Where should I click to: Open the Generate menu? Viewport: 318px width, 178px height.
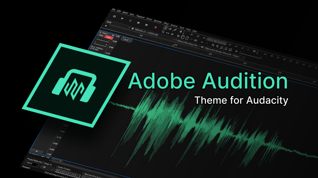pyautogui.click(x=158, y=21)
